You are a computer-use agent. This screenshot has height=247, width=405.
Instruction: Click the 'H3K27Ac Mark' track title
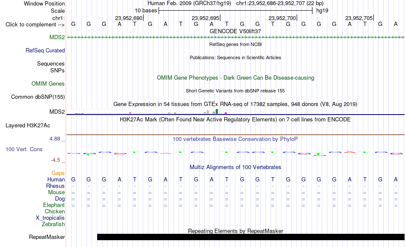point(235,120)
